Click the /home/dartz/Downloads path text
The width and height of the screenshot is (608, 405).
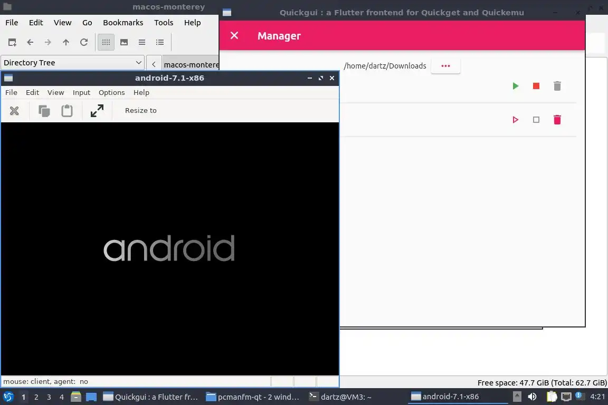(x=385, y=66)
